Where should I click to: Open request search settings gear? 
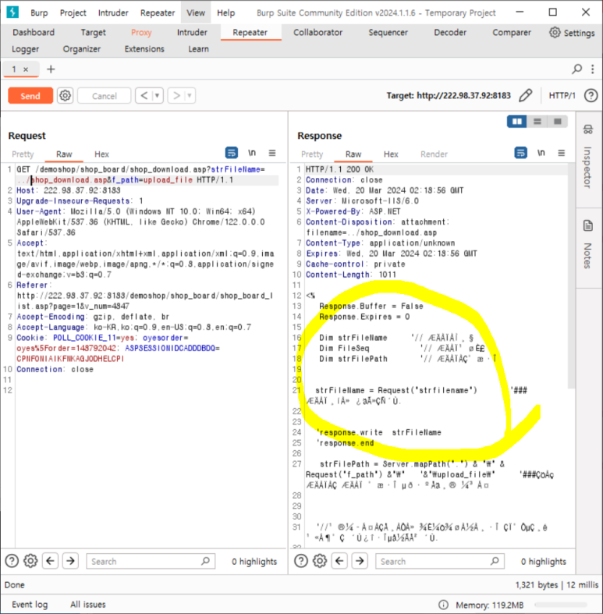click(x=30, y=561)
